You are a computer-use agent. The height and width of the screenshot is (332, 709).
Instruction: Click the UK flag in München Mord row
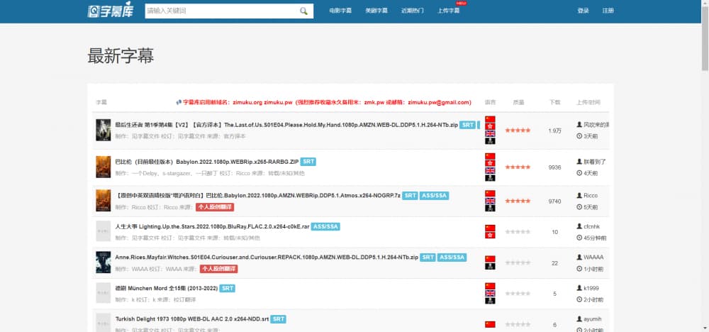point(490,293)
